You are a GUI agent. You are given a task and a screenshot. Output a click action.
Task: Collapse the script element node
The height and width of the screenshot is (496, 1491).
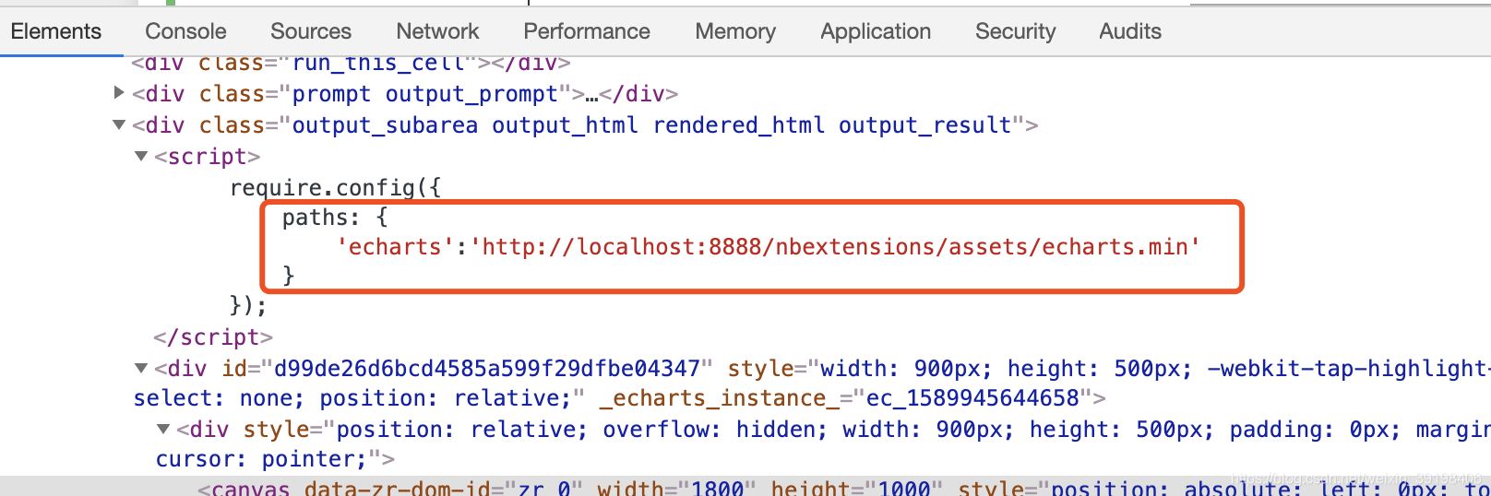pyautogui.click(x=141, y=156)
